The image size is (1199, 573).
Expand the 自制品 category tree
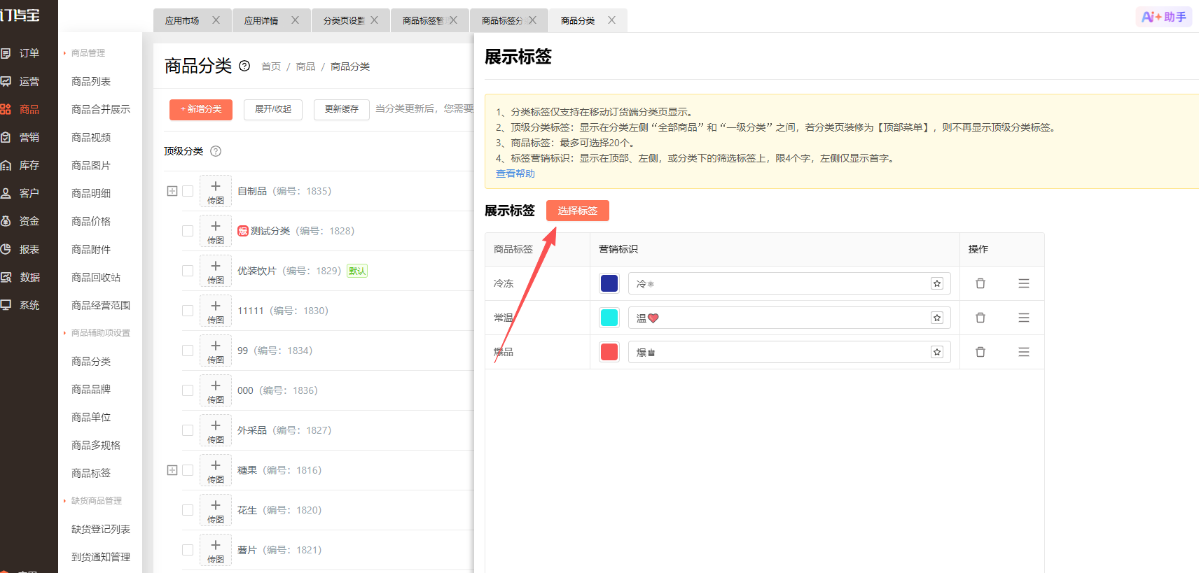[x=172, y=191]
